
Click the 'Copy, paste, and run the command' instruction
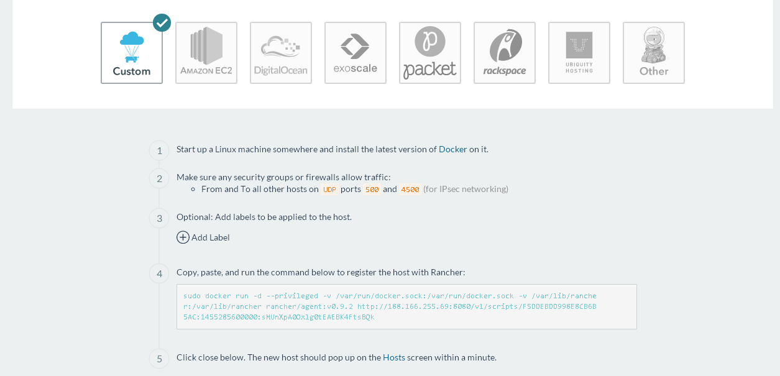pos(321,272)
